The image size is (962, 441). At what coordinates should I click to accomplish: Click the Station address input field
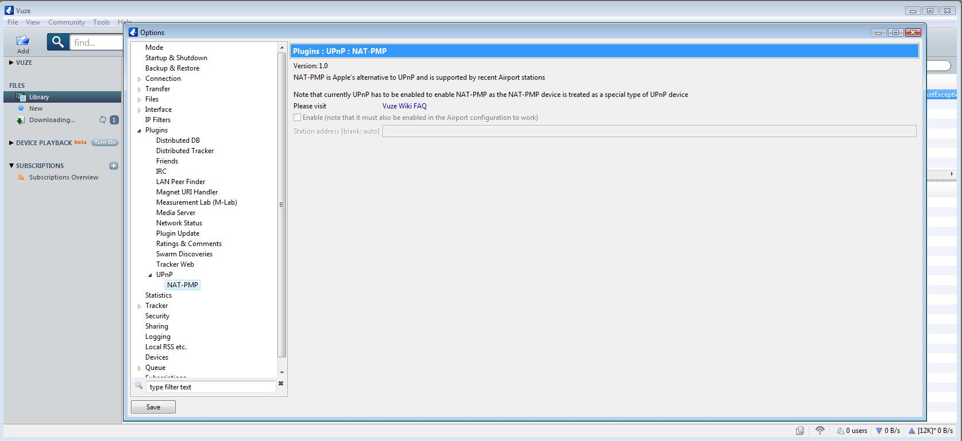pos(649,131)
